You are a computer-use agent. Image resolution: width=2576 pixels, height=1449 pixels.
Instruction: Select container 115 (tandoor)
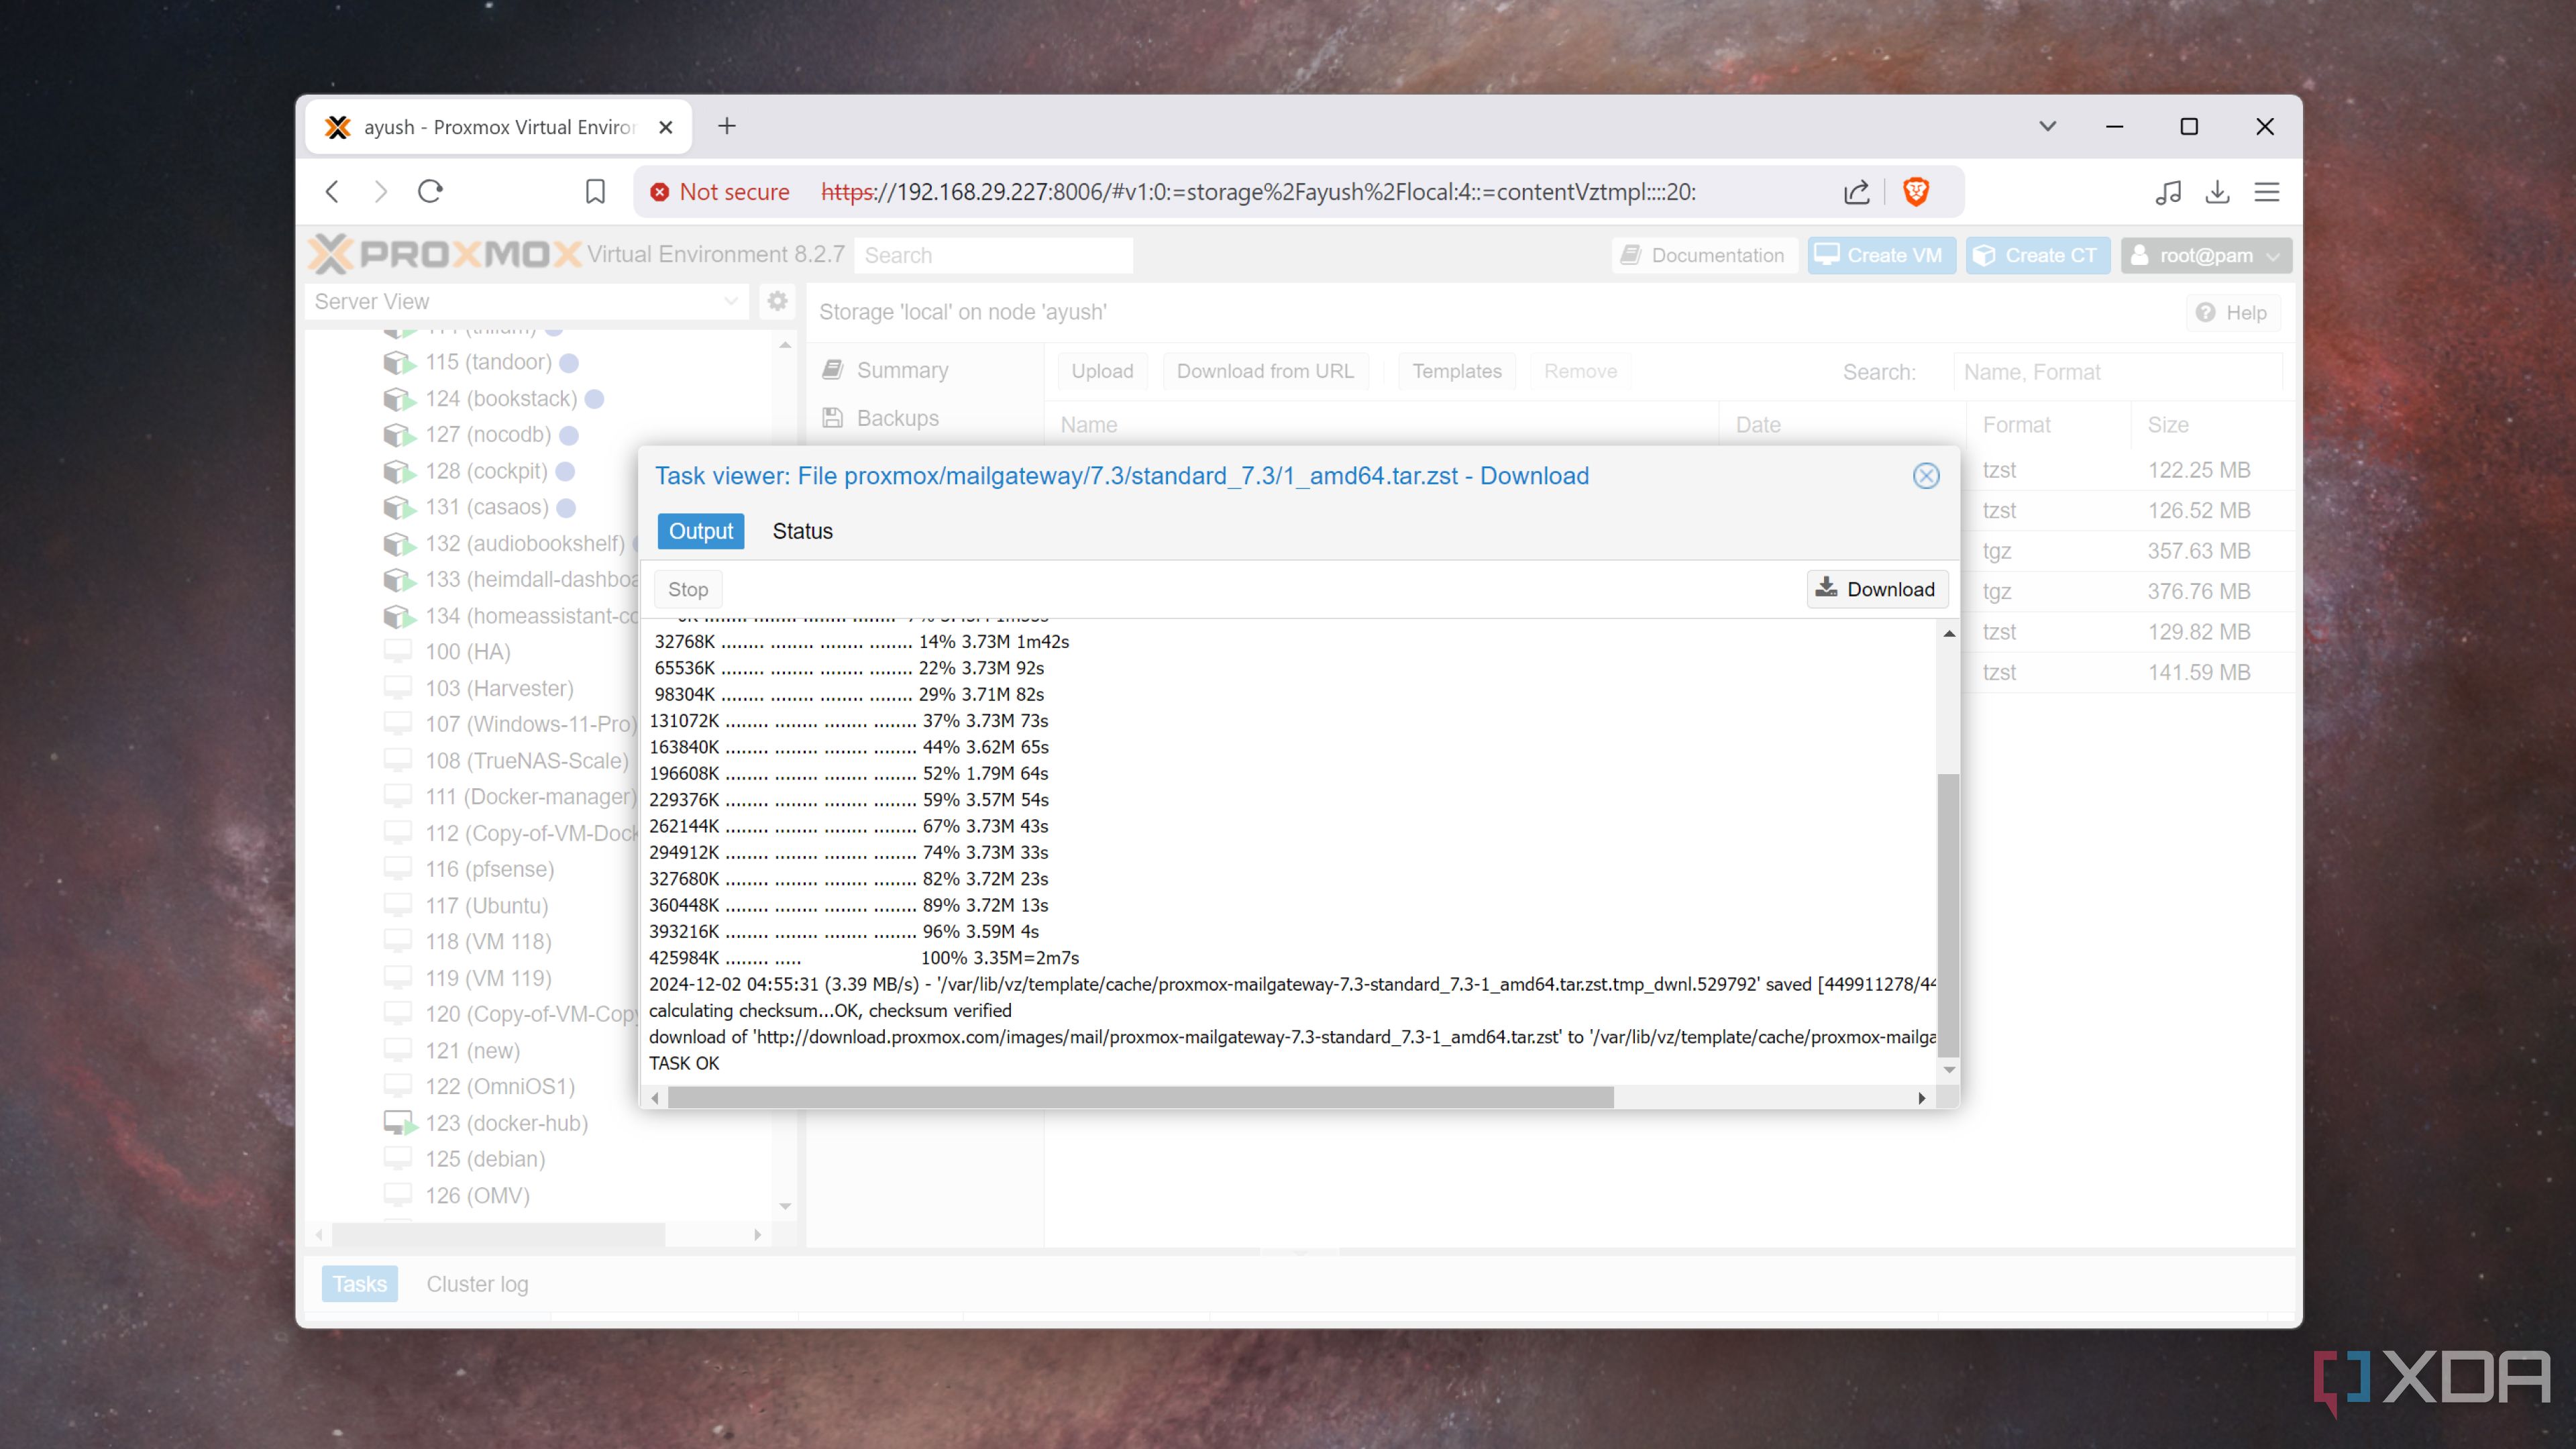click(488, 362)
